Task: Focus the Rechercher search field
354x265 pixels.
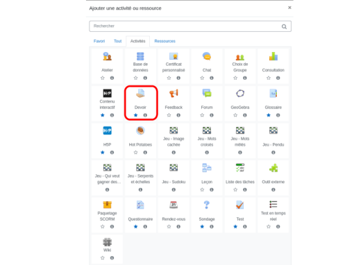Action: coord(190,26)
